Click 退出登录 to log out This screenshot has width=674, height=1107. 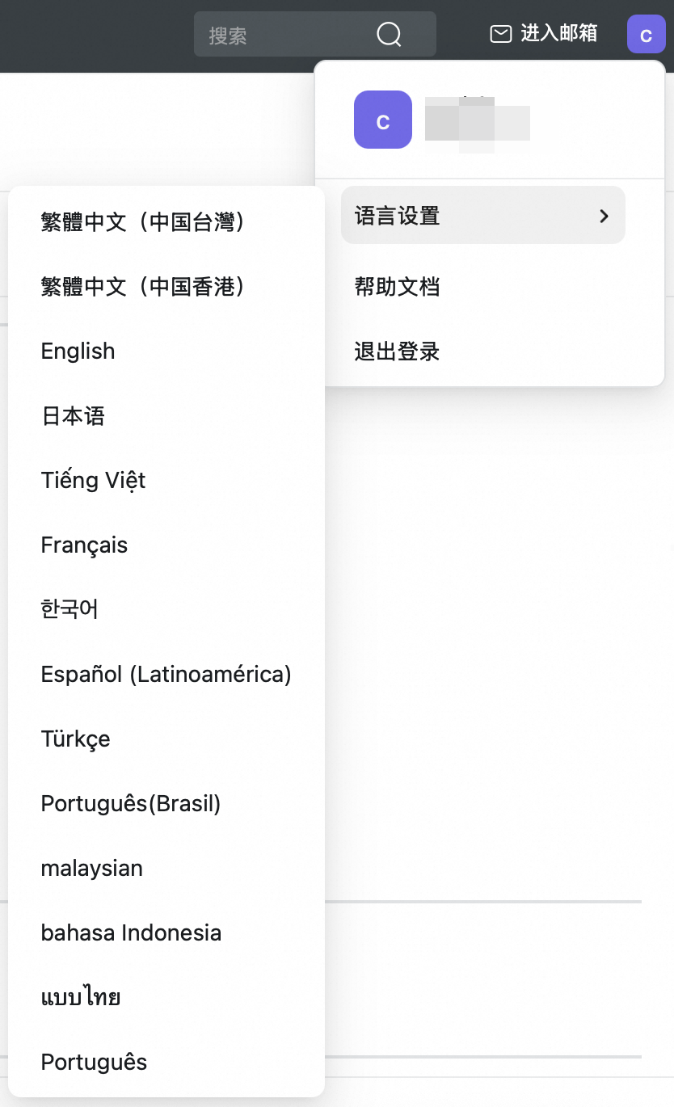pos(397,351)
